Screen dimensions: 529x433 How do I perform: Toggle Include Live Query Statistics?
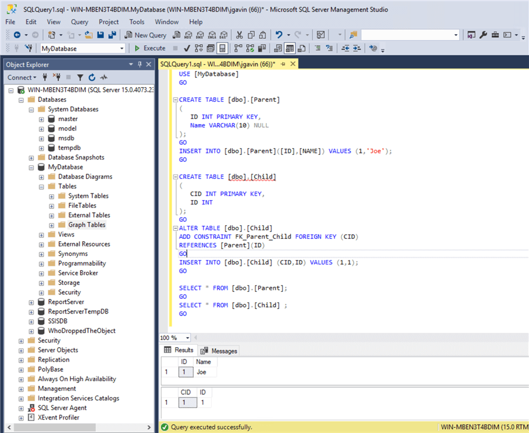(x=250, y=48)
